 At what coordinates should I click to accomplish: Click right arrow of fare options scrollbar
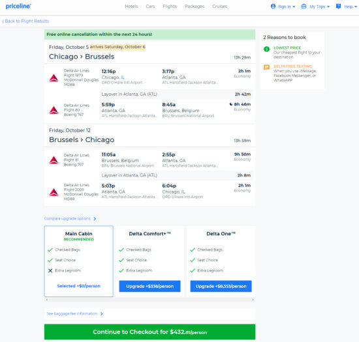coord(253,300)
